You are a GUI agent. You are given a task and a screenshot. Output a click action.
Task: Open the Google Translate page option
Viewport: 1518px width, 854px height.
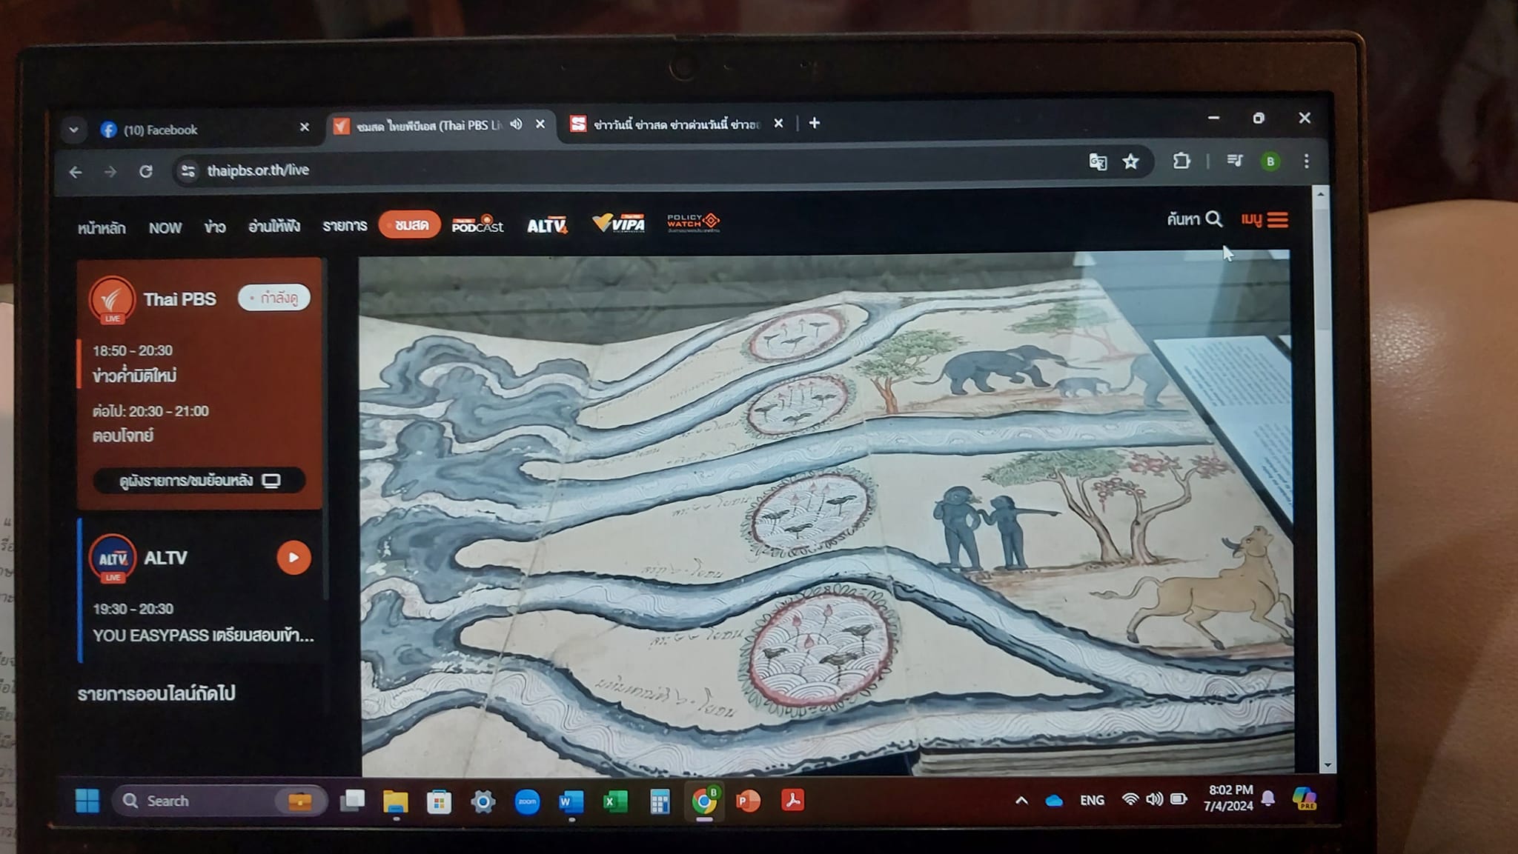click(1098, 161)
